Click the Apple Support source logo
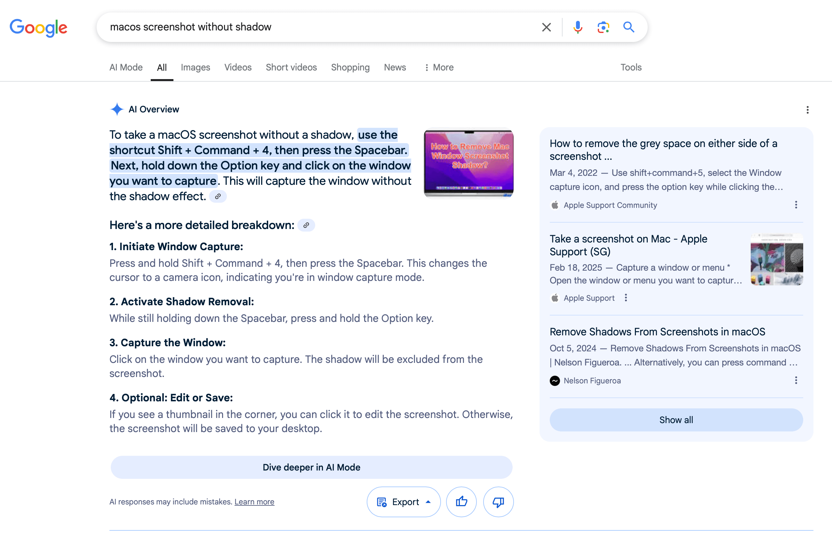This screenshot has height=540, width=832. point(555,298)
